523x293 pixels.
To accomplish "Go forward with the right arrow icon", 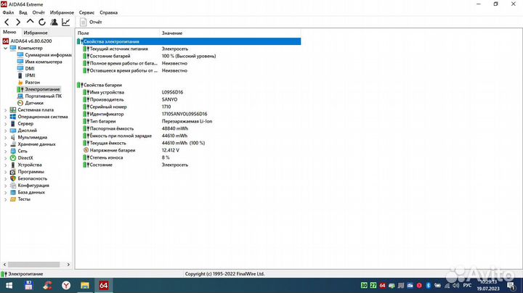I will pos(18,22).
